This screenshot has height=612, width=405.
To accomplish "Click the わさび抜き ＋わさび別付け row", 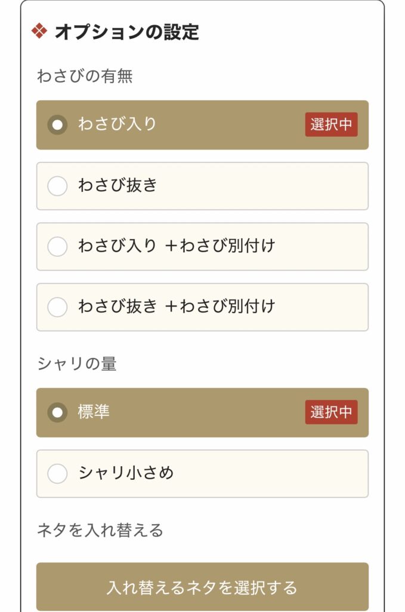I will (203, 307).
